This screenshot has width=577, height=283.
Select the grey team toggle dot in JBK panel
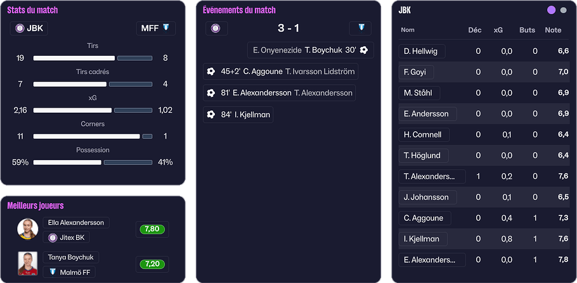tap(564, 10)
